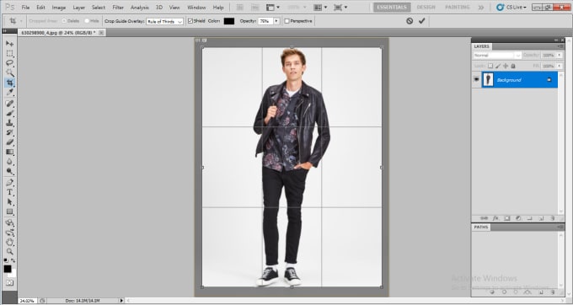Viewport: 573px width, 305px height.
Task: Select the 3D Object Rotate tool
Action: [9, 222]
